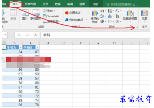Screen dimensions: 154x108
Task: Open the 设计 contextual tab
Action: pyautogui.click(x=96, y=4)
